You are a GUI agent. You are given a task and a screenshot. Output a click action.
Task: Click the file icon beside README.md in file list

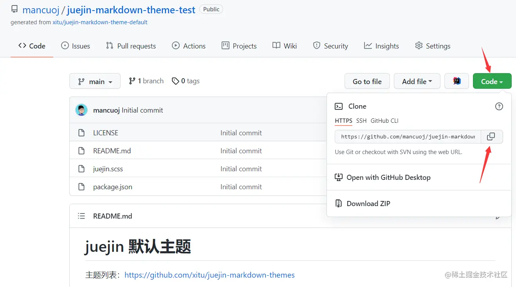click(81, 151)
